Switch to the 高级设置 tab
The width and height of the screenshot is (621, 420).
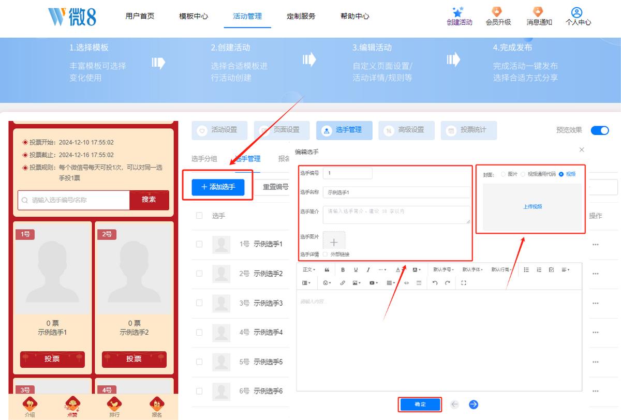tap(406, 130)
